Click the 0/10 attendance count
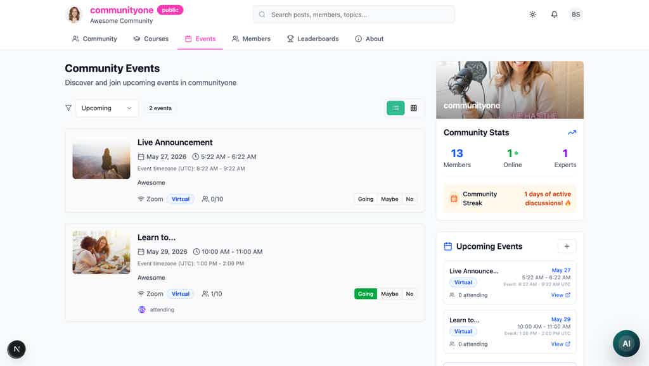This screenshot has height=366, width=649. pyautogui.click(x=217, y=199)
